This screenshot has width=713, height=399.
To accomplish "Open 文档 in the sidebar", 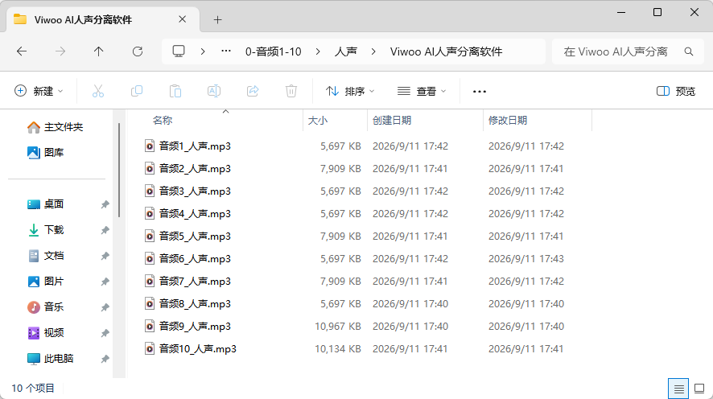I will tap(46, 255).
